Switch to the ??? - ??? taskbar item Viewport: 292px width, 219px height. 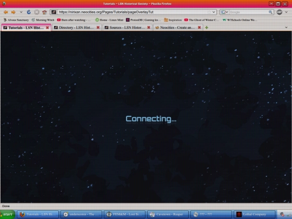click(x=211, y=214)
